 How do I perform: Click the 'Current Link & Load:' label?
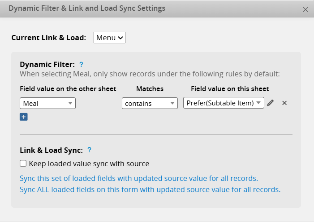[48, 38]
